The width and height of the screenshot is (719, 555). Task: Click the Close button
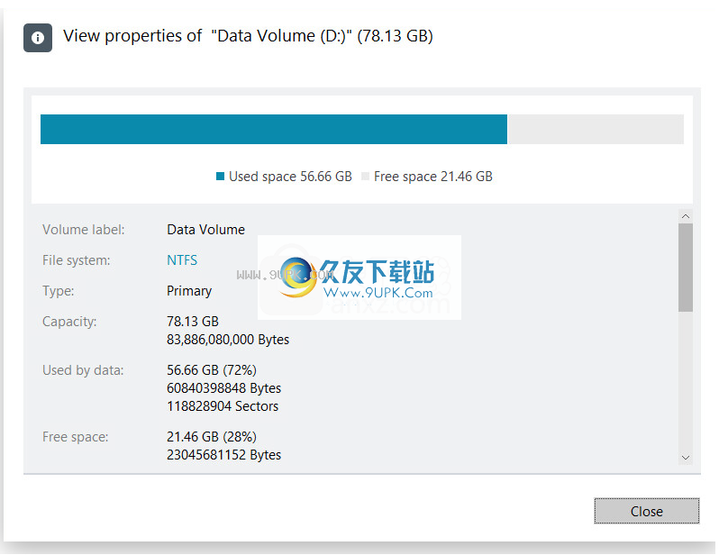(647, 511)
